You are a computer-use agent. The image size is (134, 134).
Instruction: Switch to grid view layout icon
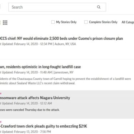[x=5, y=23]
